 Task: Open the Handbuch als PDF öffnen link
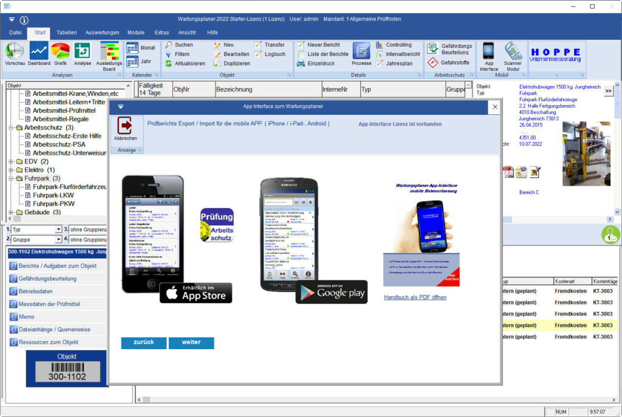[x=415, y=297]
